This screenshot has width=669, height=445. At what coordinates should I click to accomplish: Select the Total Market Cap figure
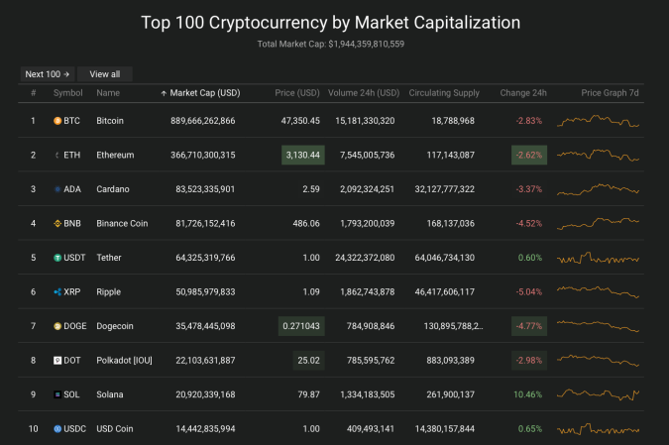click(x=366, y=44)
